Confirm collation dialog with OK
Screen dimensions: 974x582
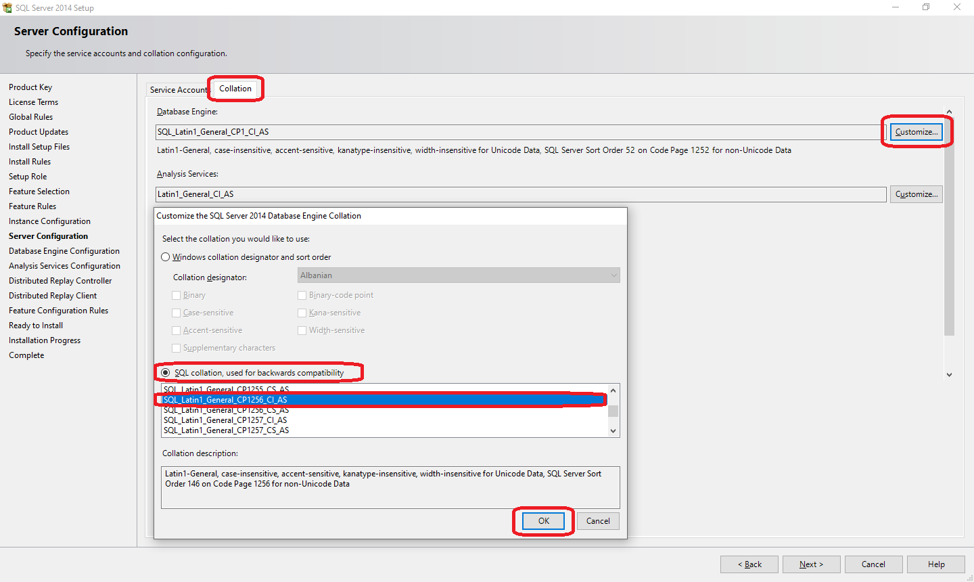(544, 521)
